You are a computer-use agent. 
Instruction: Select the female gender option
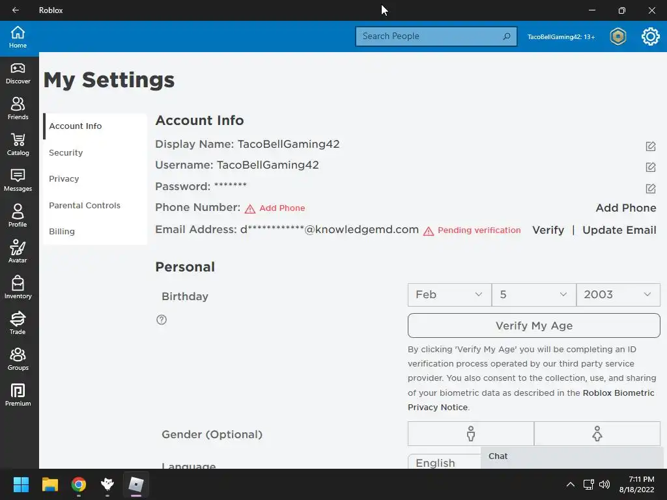click(597, 434)
